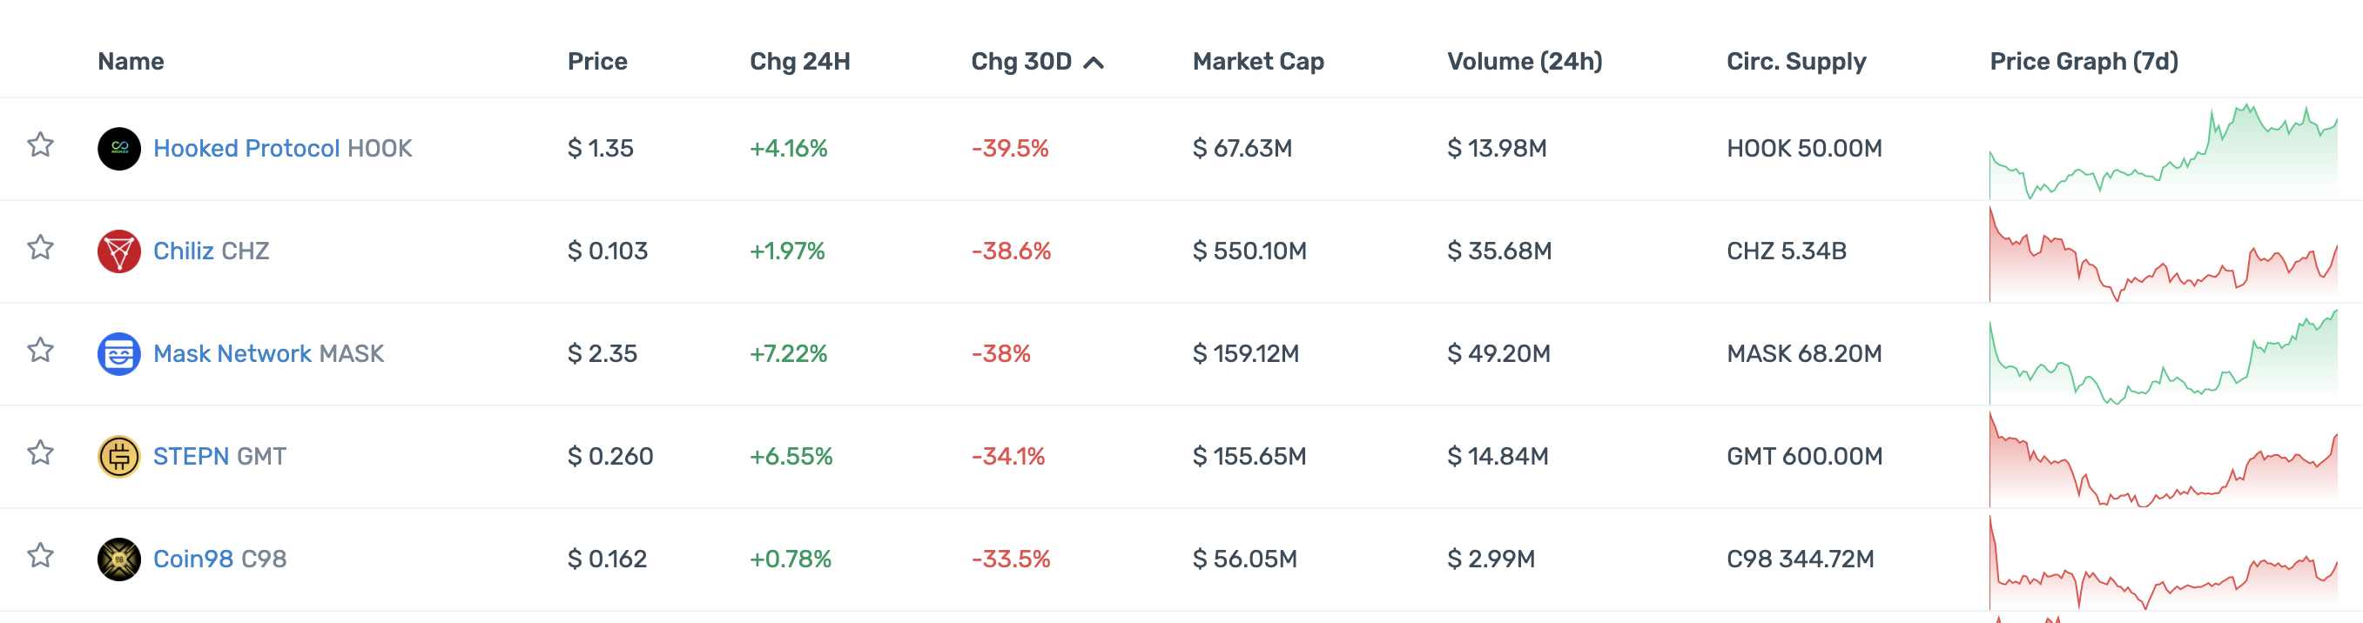Add STEPN to watchlist star

pos(40,452)
